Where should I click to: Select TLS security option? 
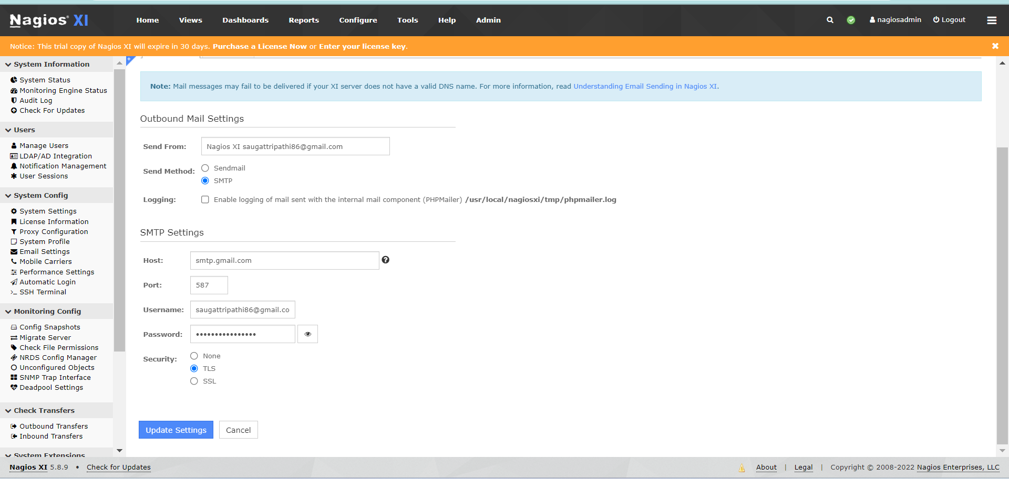click(x=194, y=368)
